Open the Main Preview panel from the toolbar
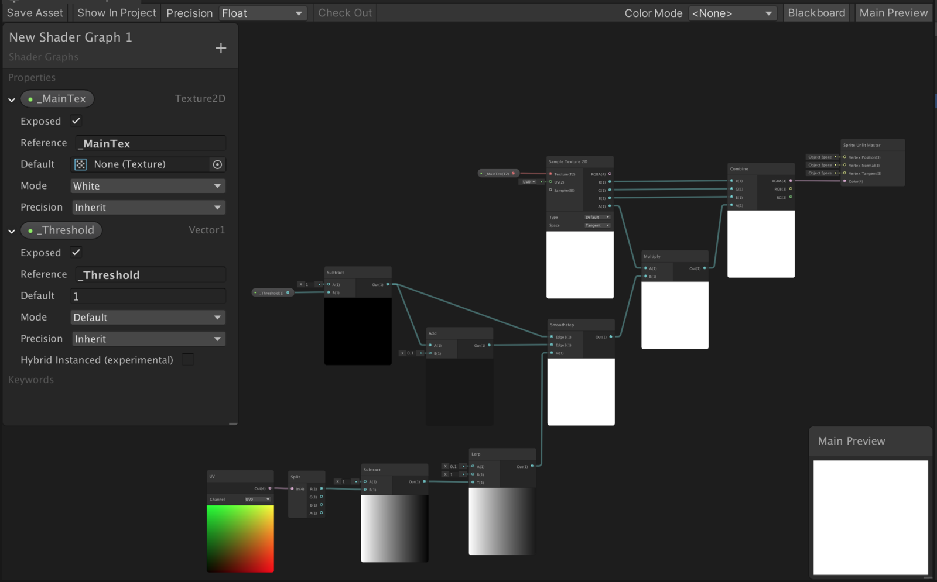This screenshot has height=582, width=937. 894,12
